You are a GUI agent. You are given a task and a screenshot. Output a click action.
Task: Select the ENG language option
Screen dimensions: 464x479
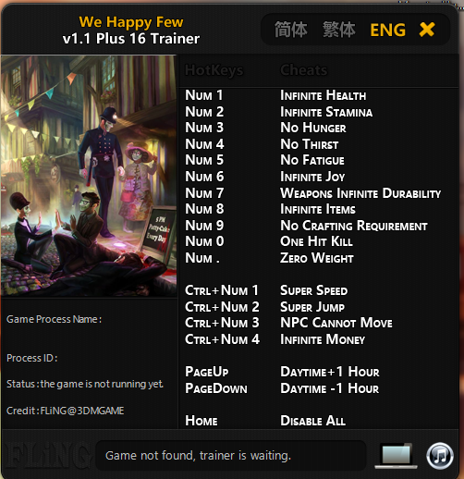click(x=387, y=31)
